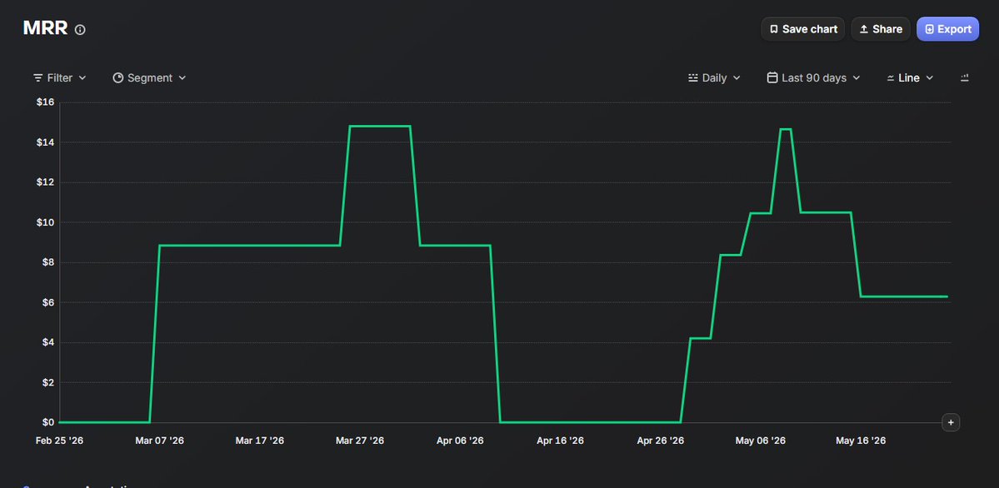This screenshot has height=488, width=999.
Task: Open the Daily interval dropdown
Action: [714, 77]
